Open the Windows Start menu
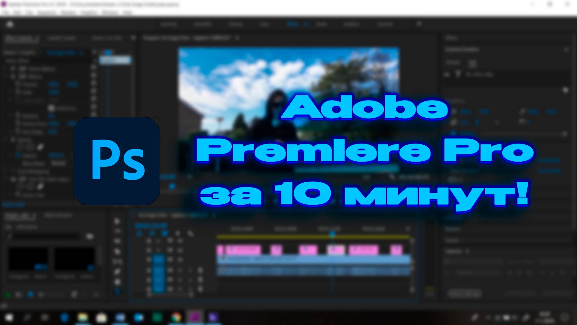 9,317
